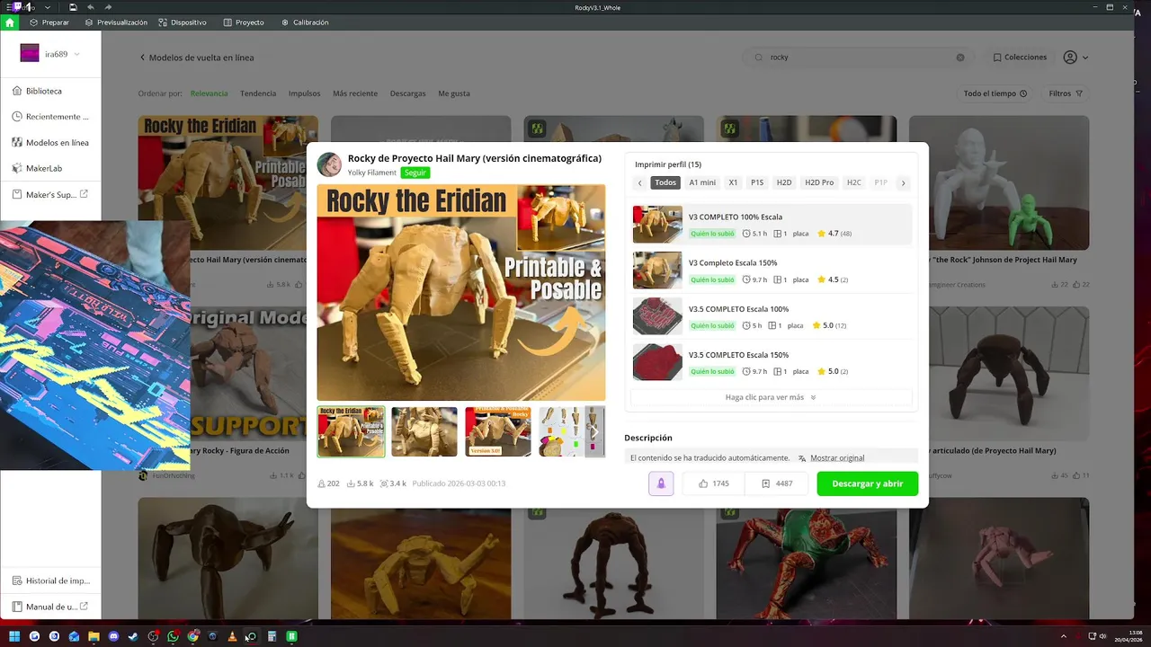Viewport: 1151px width, 647px height.
Task: Open the Calibración tab
Action: [305, 22]
